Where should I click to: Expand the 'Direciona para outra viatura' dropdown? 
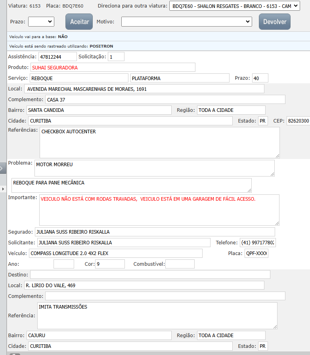[x=235, y=6]
